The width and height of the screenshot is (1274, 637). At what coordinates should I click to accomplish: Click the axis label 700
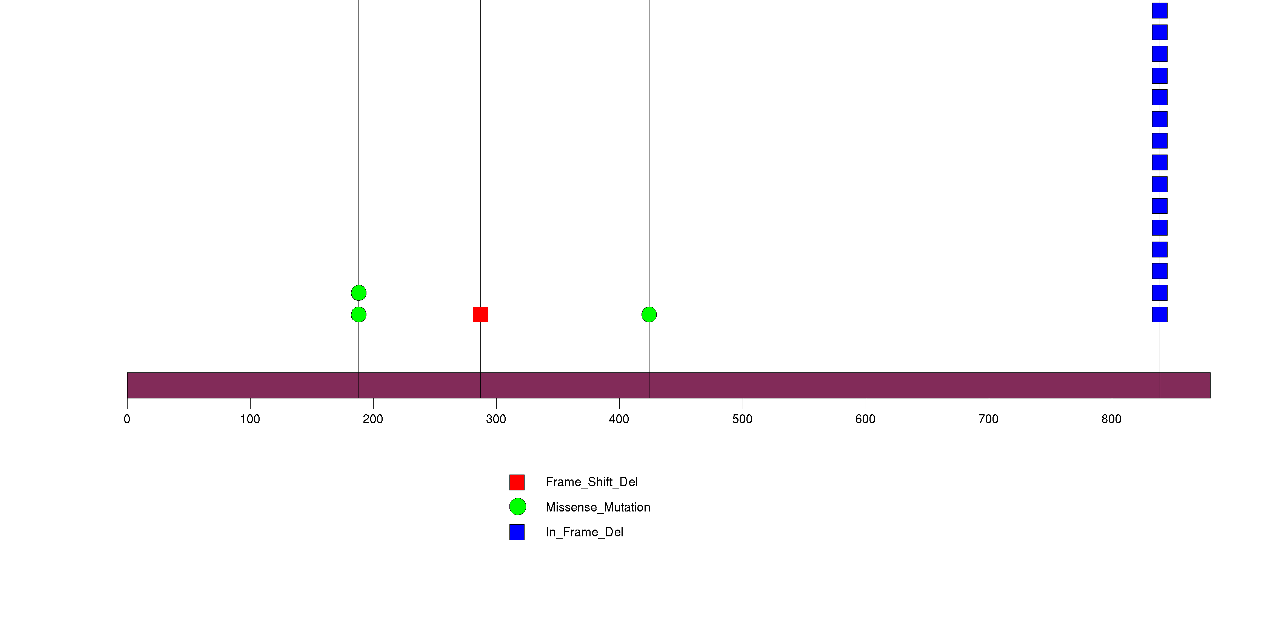[988, 419]
